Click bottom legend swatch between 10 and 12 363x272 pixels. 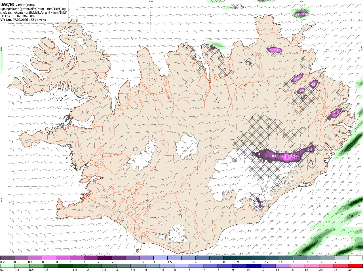[254, 266]
